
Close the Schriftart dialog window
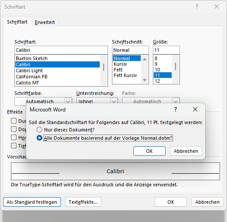coord(217,7)
